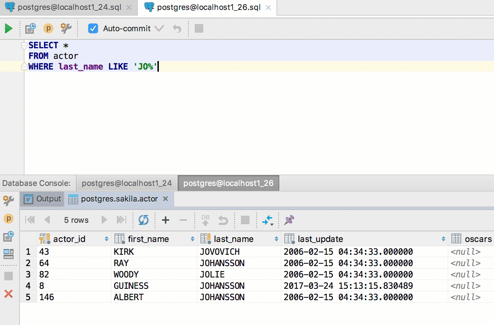Switch to postgres@localhost1_24 console tab

tap(127, 183)
